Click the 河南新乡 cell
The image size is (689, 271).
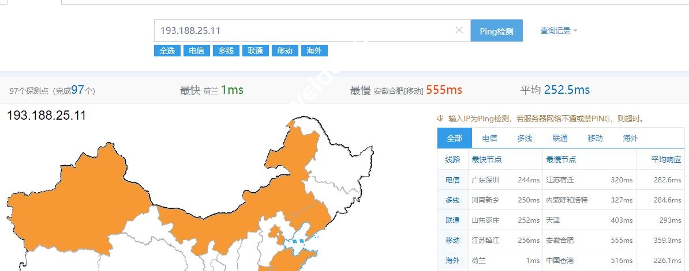[x=485, y=200]
